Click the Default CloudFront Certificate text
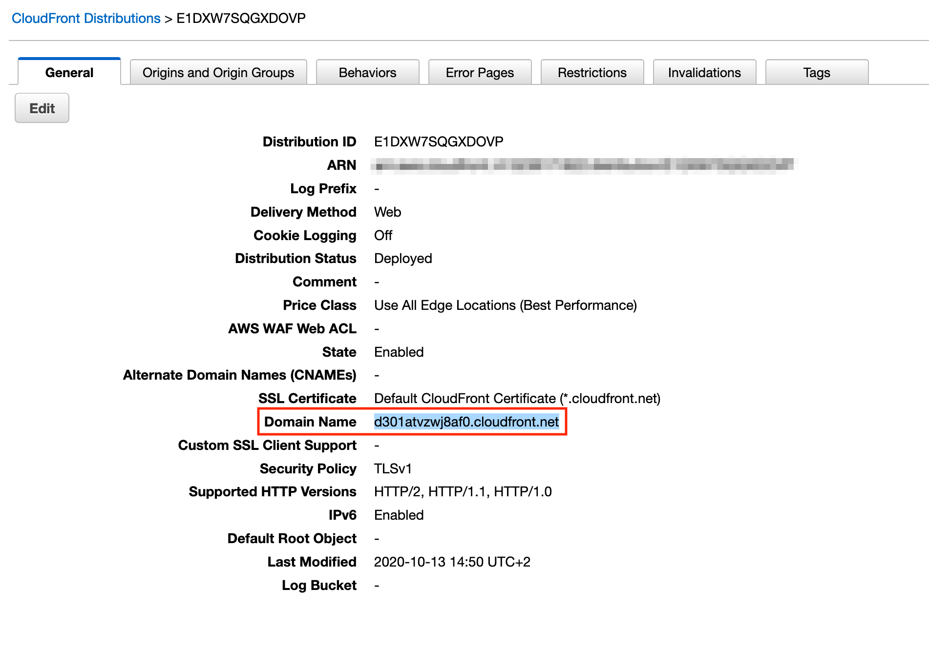This screenshot has width=929, height=650. 517,399
